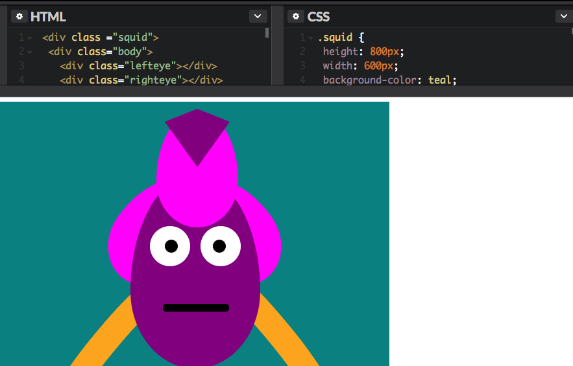Image resolution: width=573 pixels, height=366 pixels.
Task: Expand the CSS editor dropdown menu
Action: (x=563, y=17)
